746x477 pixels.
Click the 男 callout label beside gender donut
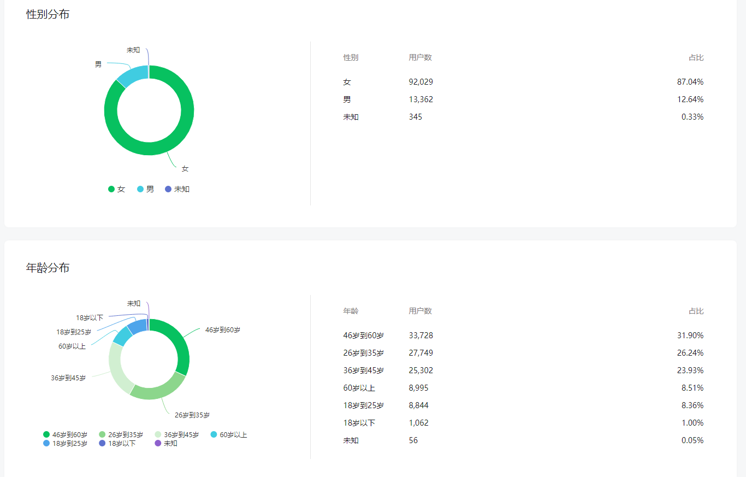click(x=98, y=64)
